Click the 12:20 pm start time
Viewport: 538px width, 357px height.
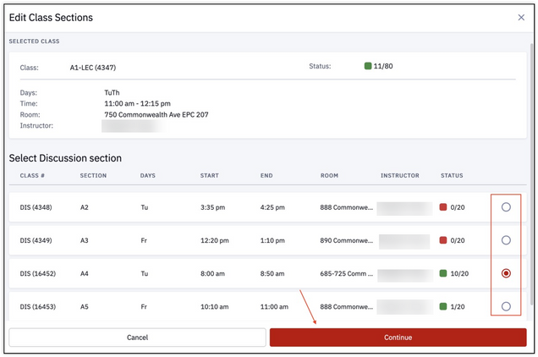[x=215, y=240]
